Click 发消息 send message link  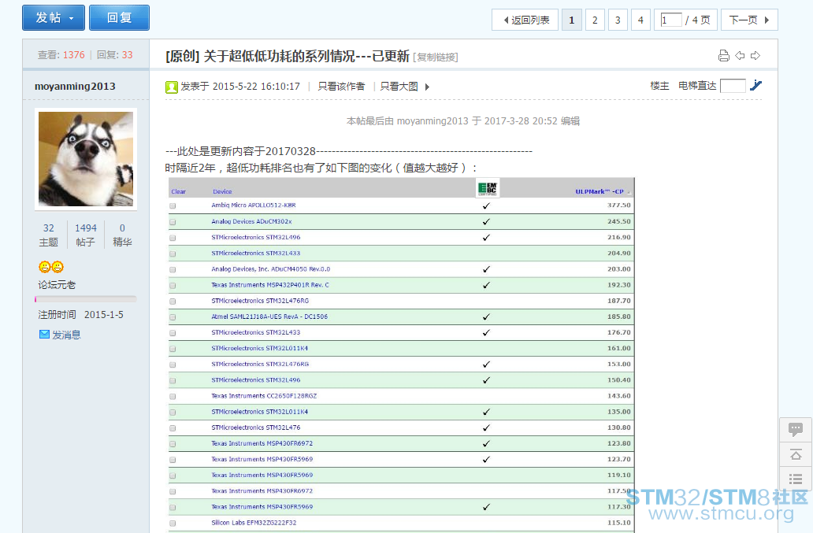point(66,335)
